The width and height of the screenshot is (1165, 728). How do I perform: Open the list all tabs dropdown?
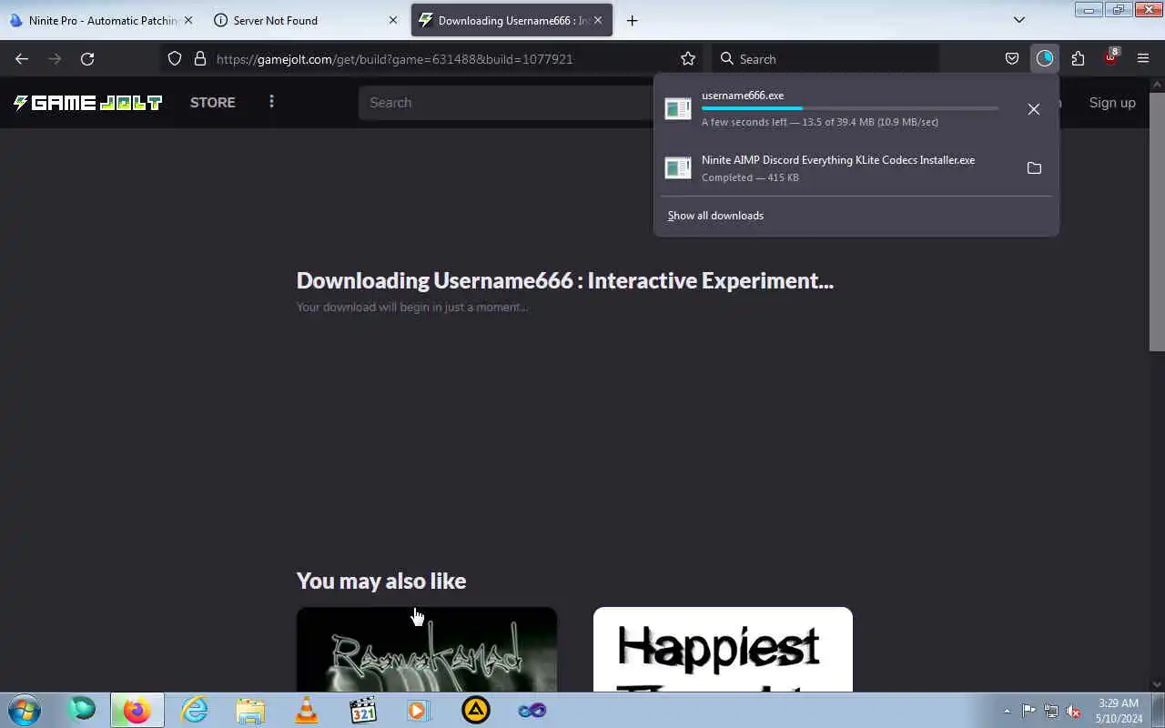pyautogui.click(x=1019, y=20)
